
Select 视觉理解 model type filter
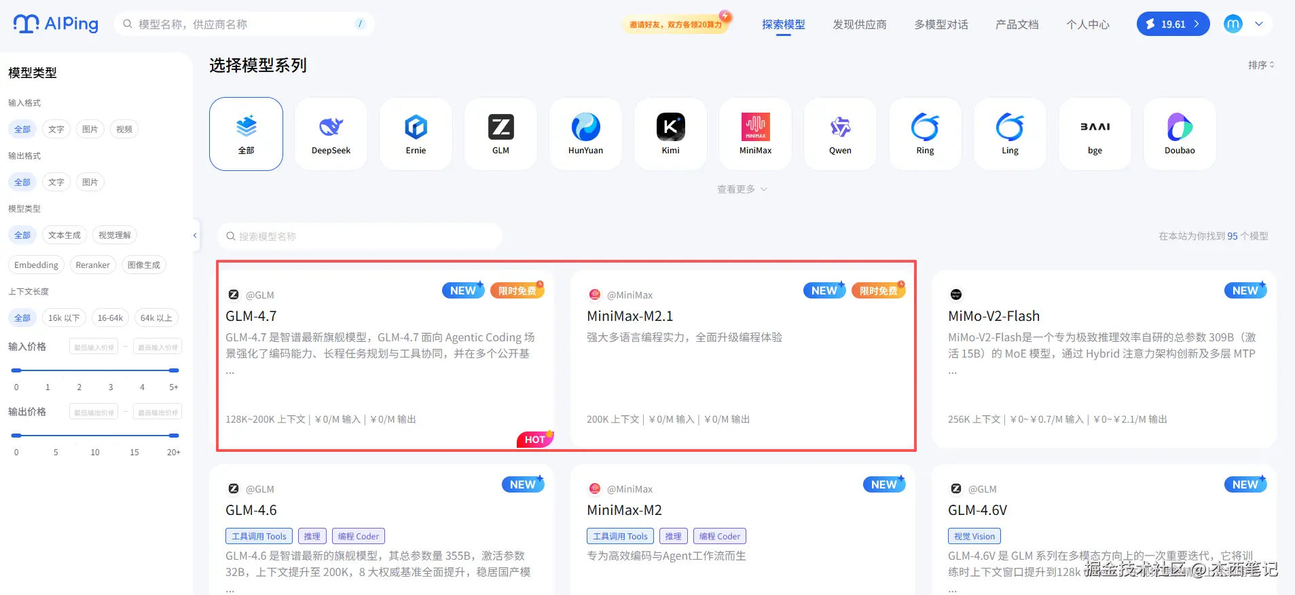pos(115,235)
